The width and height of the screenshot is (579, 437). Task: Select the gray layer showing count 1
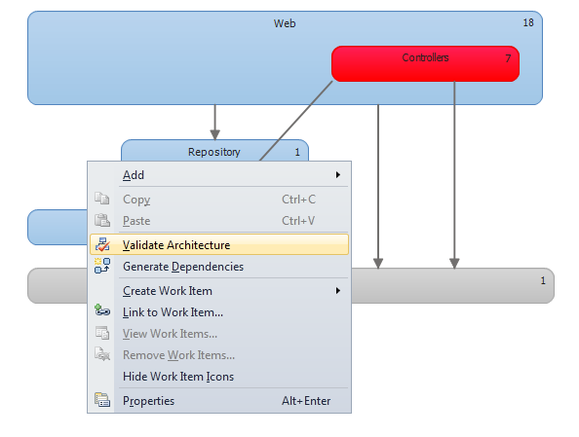coord(452,286)
